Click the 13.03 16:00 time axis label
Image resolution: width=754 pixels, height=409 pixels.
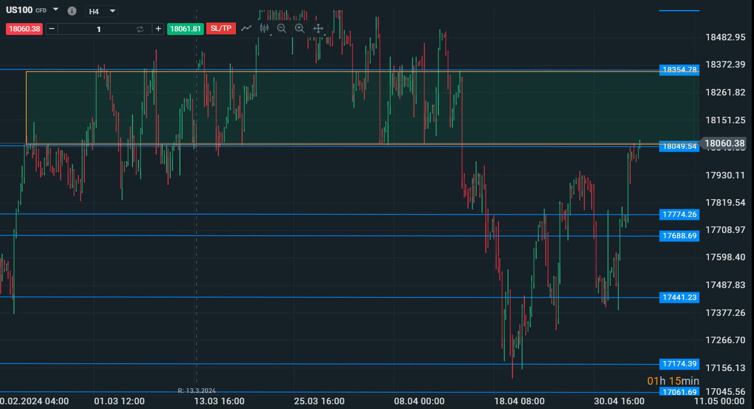[219, 401]
